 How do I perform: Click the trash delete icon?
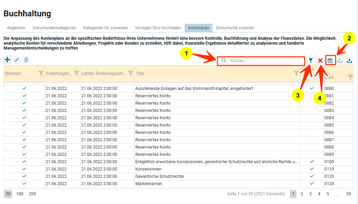coord(26,60)
